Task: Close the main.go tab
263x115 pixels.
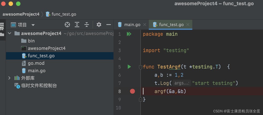Action: point(144,25)
